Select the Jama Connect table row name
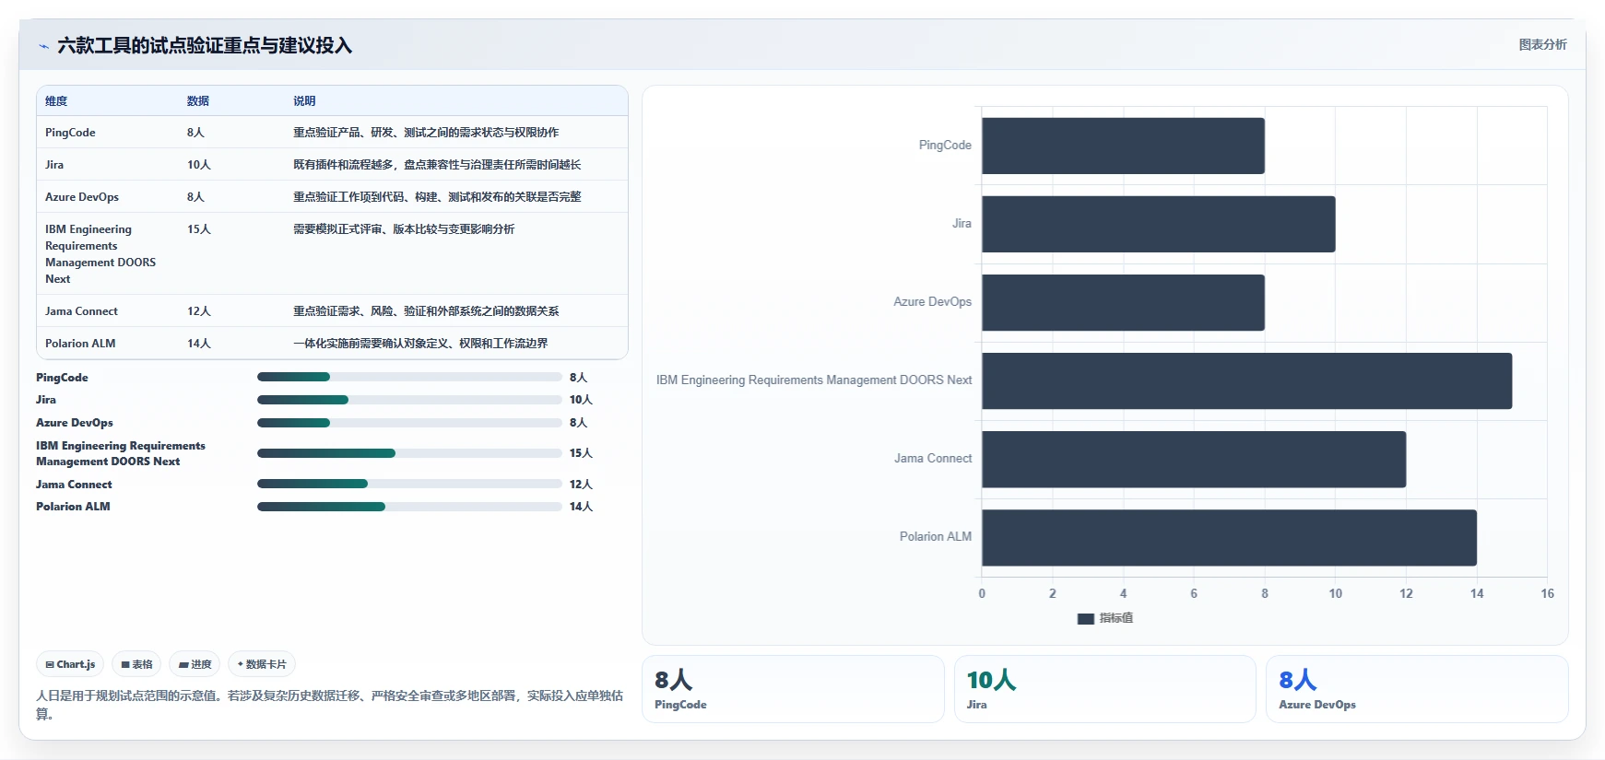 point(81,311)
